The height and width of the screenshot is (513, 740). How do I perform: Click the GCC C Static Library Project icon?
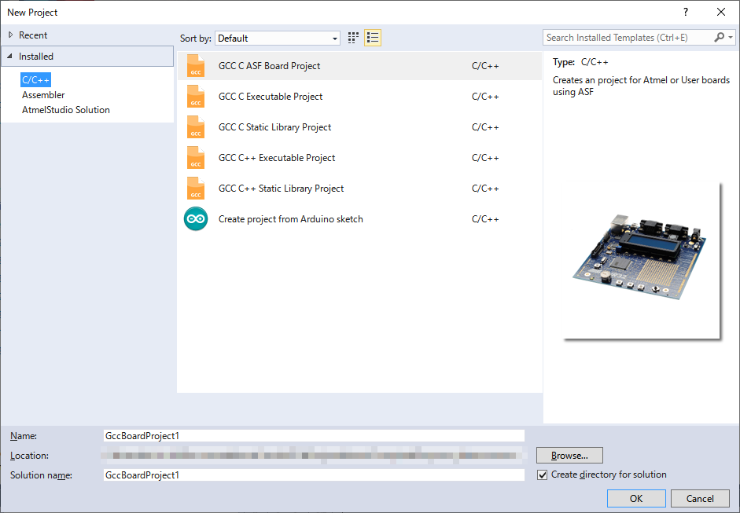click(196, 127)
